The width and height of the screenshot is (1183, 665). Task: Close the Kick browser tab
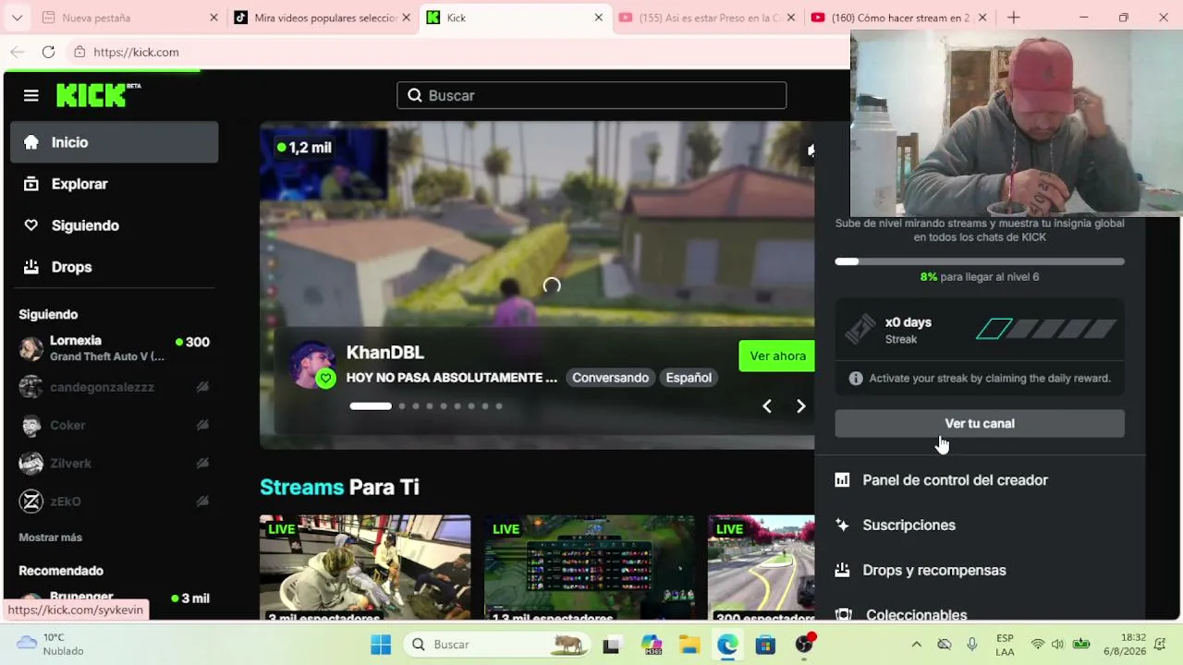(x=598, y=18)
